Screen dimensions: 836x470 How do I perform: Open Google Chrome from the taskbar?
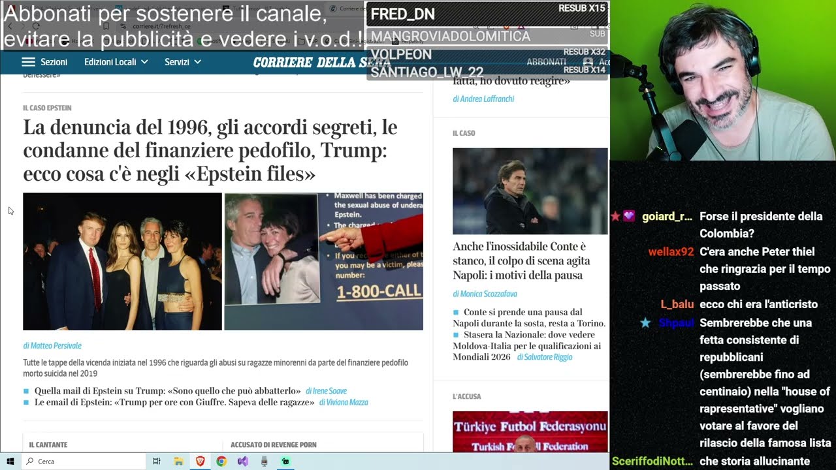tap(221, 461)
